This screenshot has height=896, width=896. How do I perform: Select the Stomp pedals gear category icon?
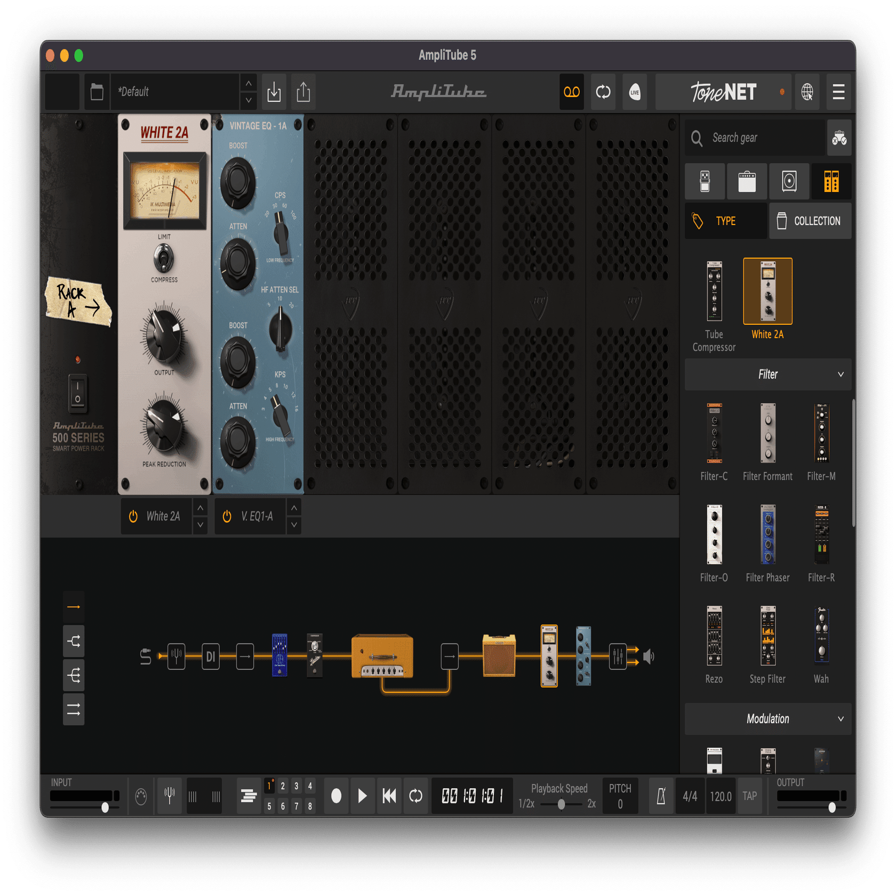tap(705, 181)
